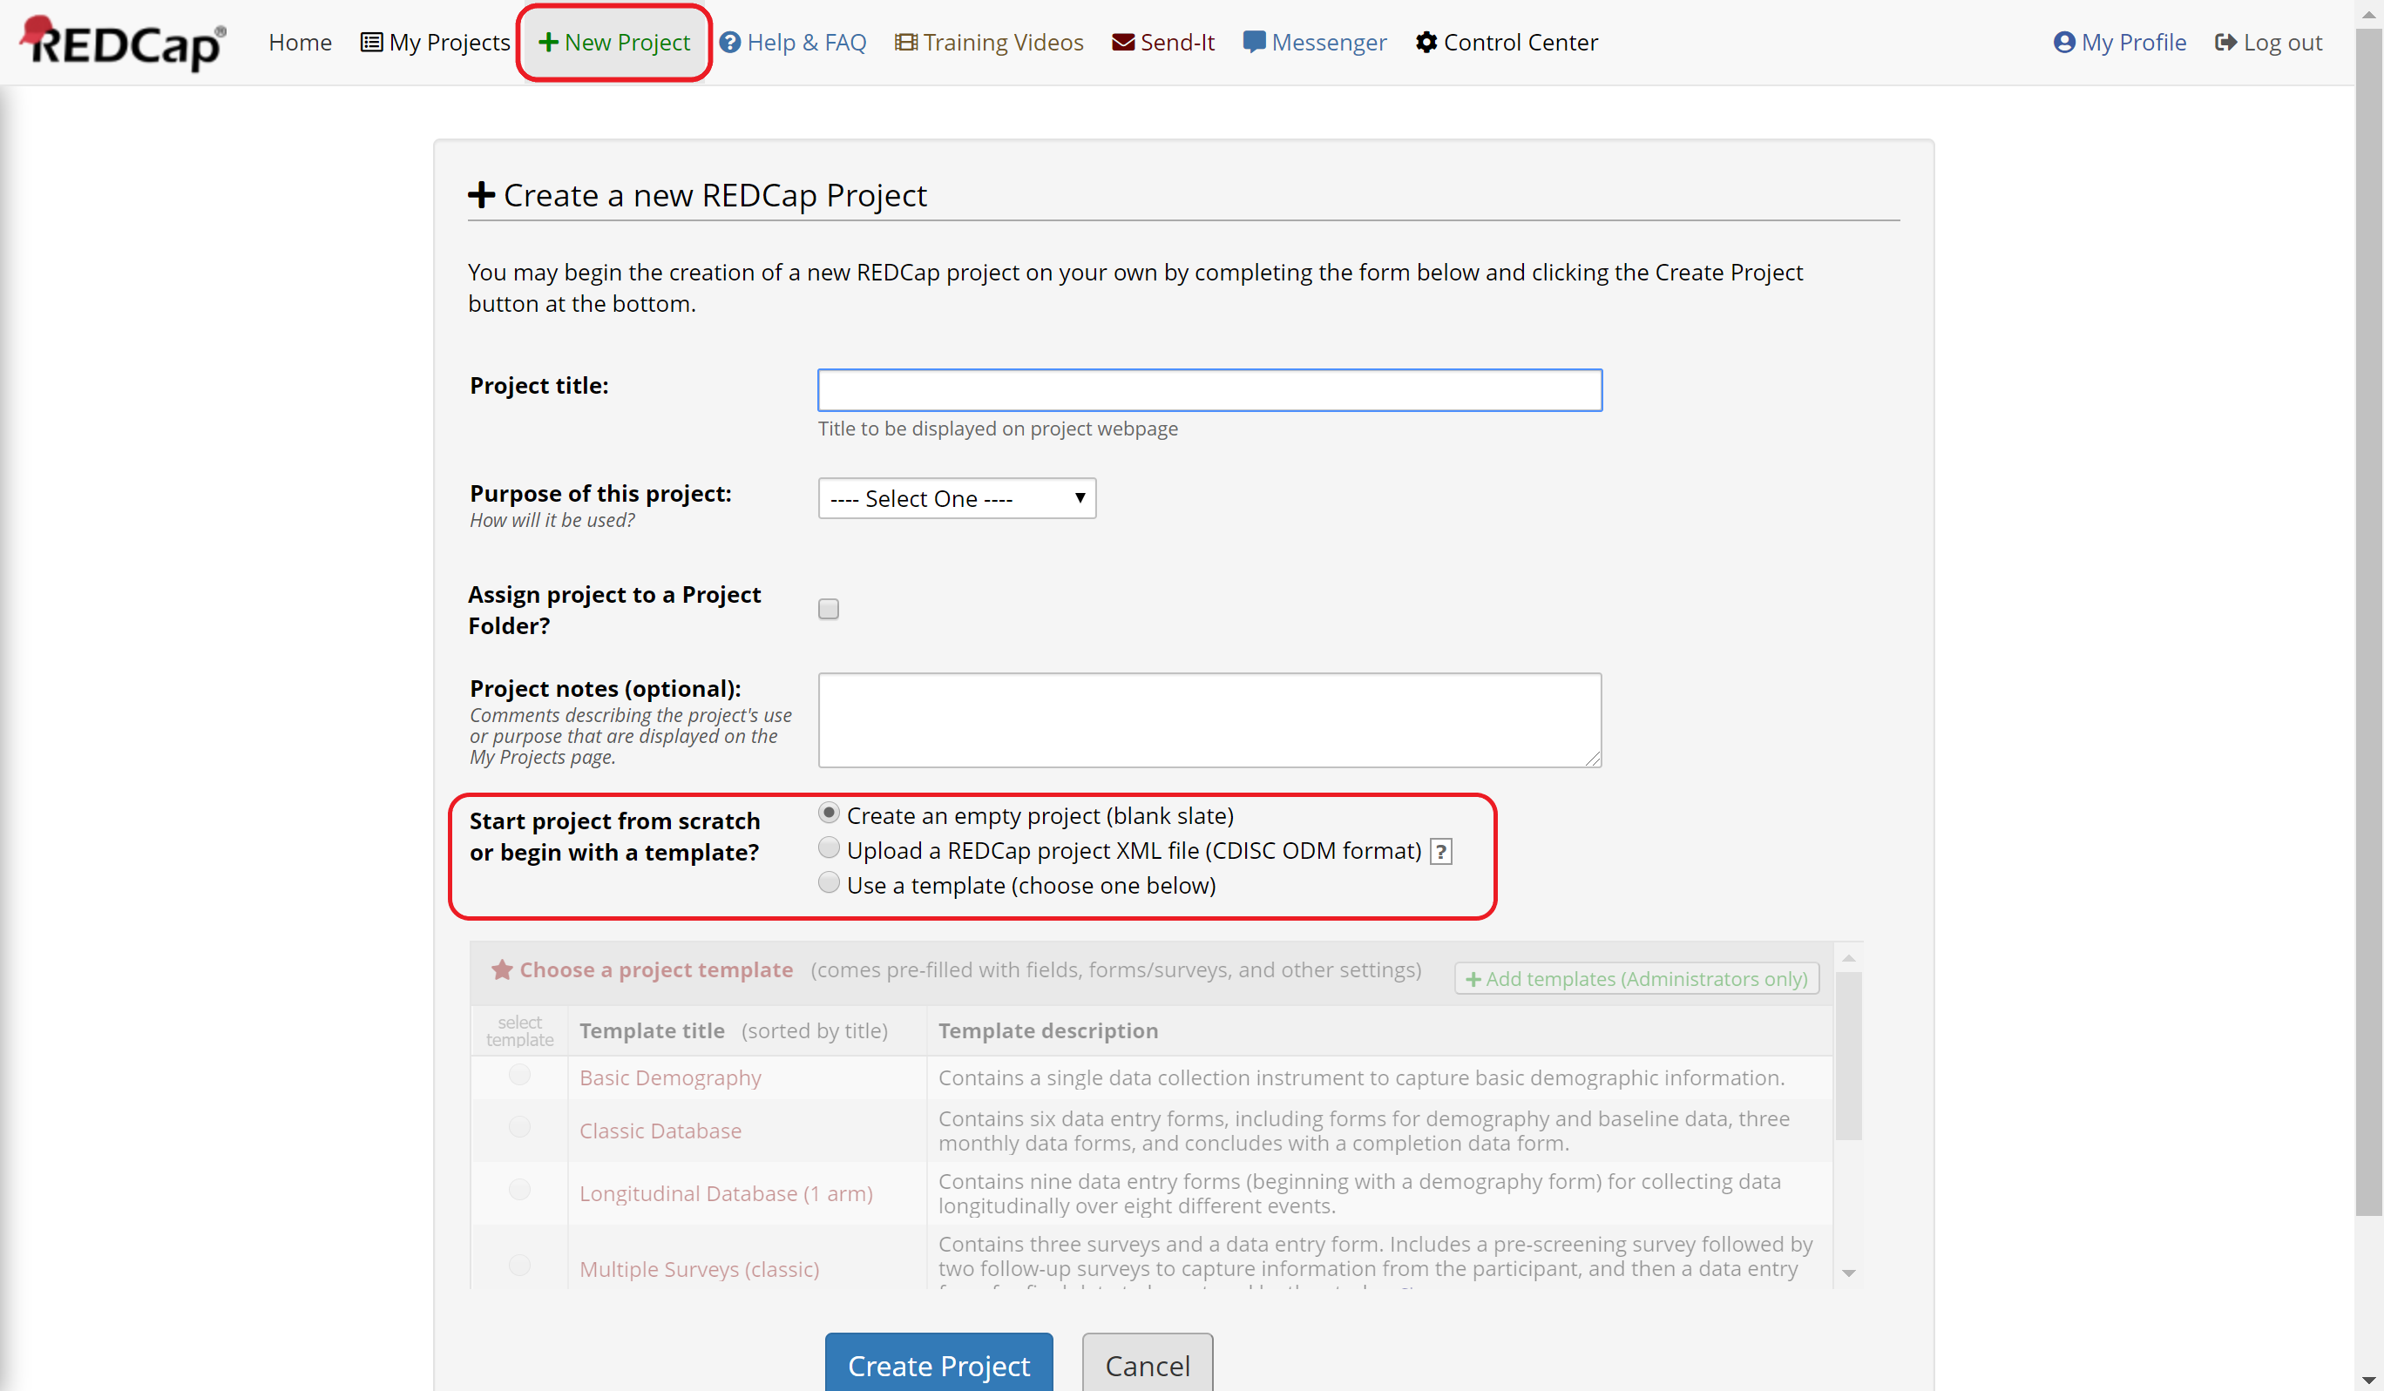This screenshot has height=1391, width=2384.
Task: Click Project title input field
Action: [x=1209, y=389]
